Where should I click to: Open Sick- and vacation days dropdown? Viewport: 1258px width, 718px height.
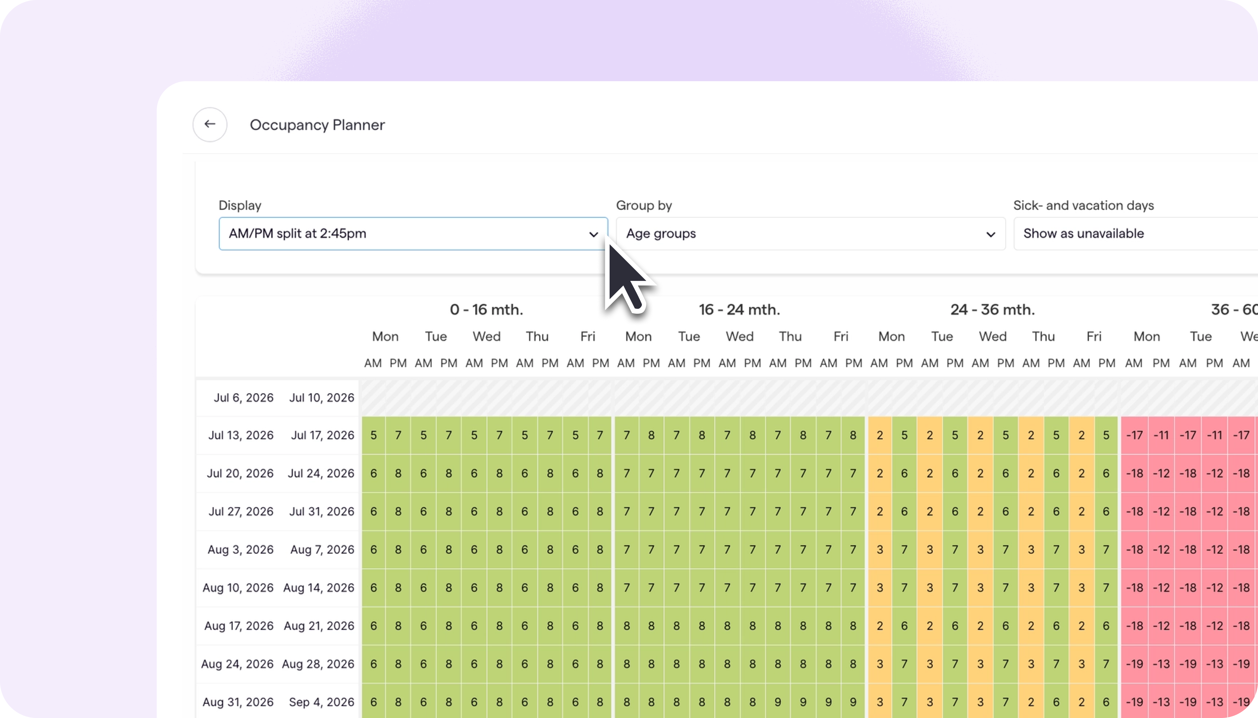[x=1136, y=234]
